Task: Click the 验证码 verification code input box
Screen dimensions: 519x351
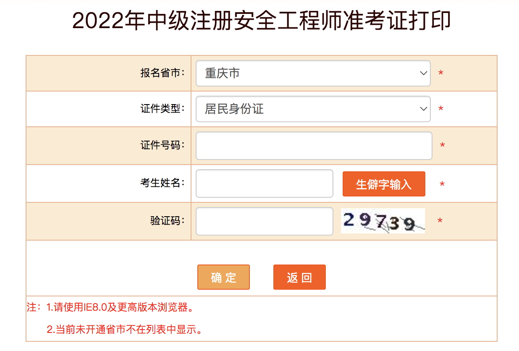Action: point(264,221)
